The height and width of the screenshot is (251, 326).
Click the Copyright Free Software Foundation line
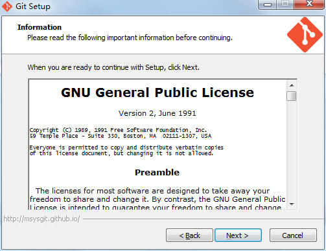click(118, 130)
